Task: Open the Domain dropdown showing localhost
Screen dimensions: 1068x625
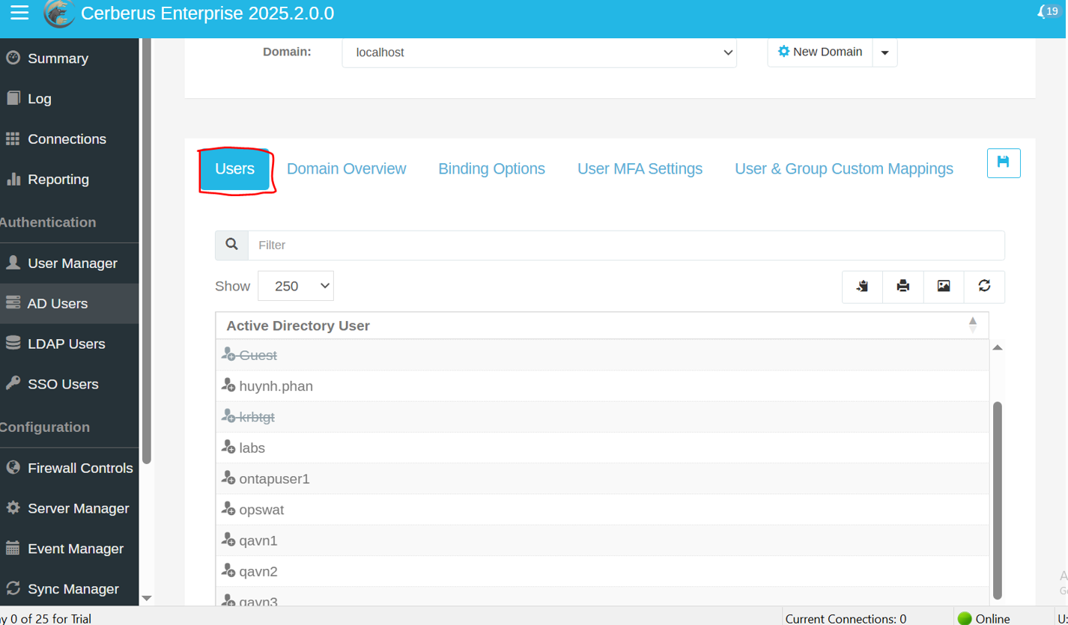Action: tap(539, 52)
